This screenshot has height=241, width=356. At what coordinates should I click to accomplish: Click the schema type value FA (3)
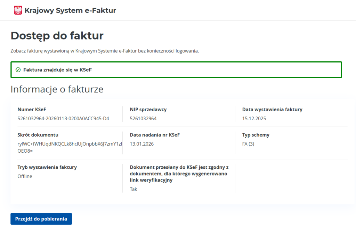point(248,144)
